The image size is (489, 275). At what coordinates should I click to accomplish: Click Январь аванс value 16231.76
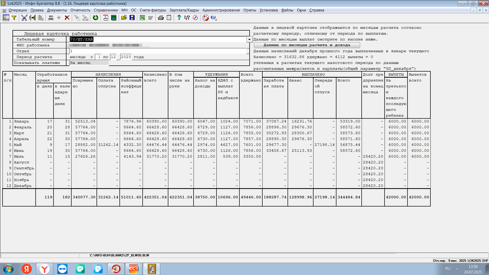(x=302, y=121)
